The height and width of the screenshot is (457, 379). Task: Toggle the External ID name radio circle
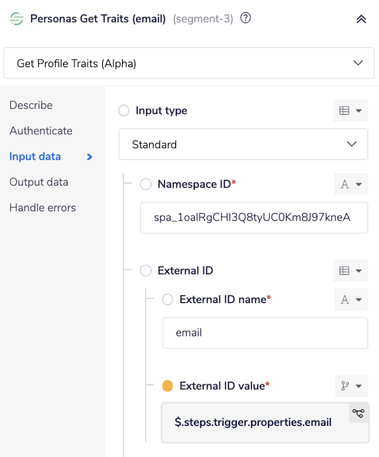[x=168, y=299]
